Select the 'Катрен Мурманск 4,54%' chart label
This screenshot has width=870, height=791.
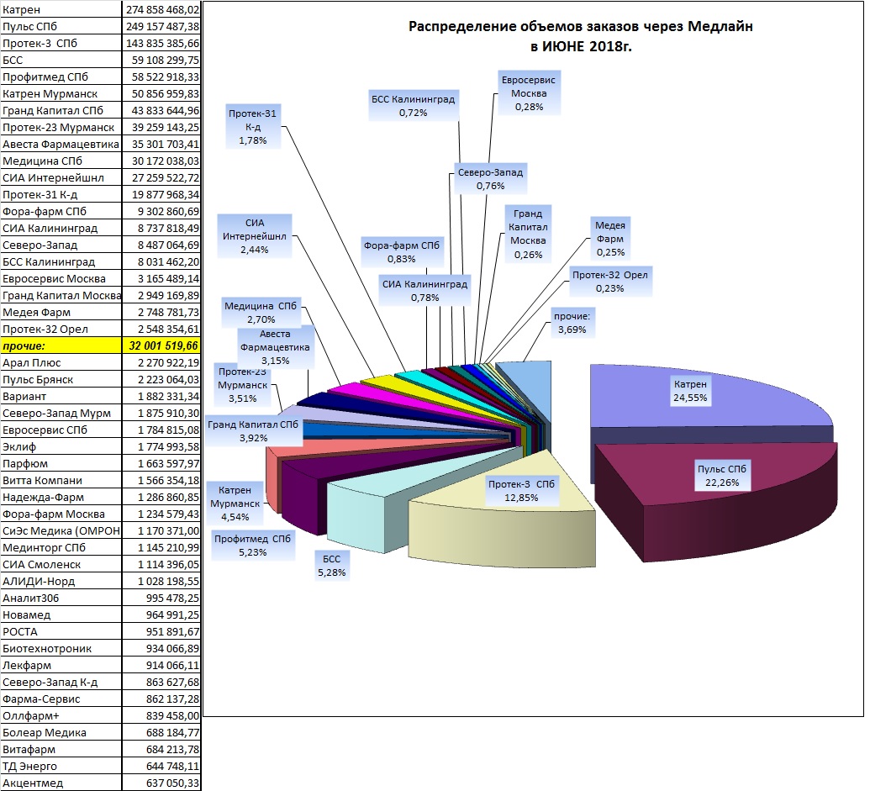(x=235, y=504)
